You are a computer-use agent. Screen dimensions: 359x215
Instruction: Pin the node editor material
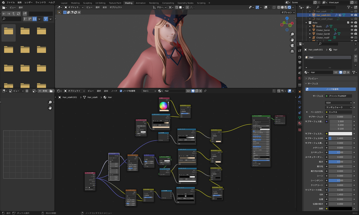coord(205,91)
